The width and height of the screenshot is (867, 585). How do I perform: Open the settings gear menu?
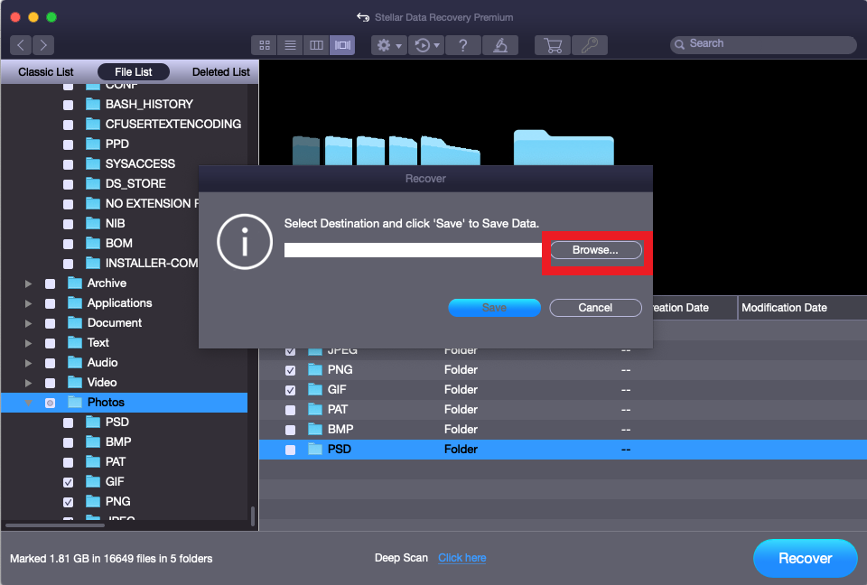coord(389,45)
